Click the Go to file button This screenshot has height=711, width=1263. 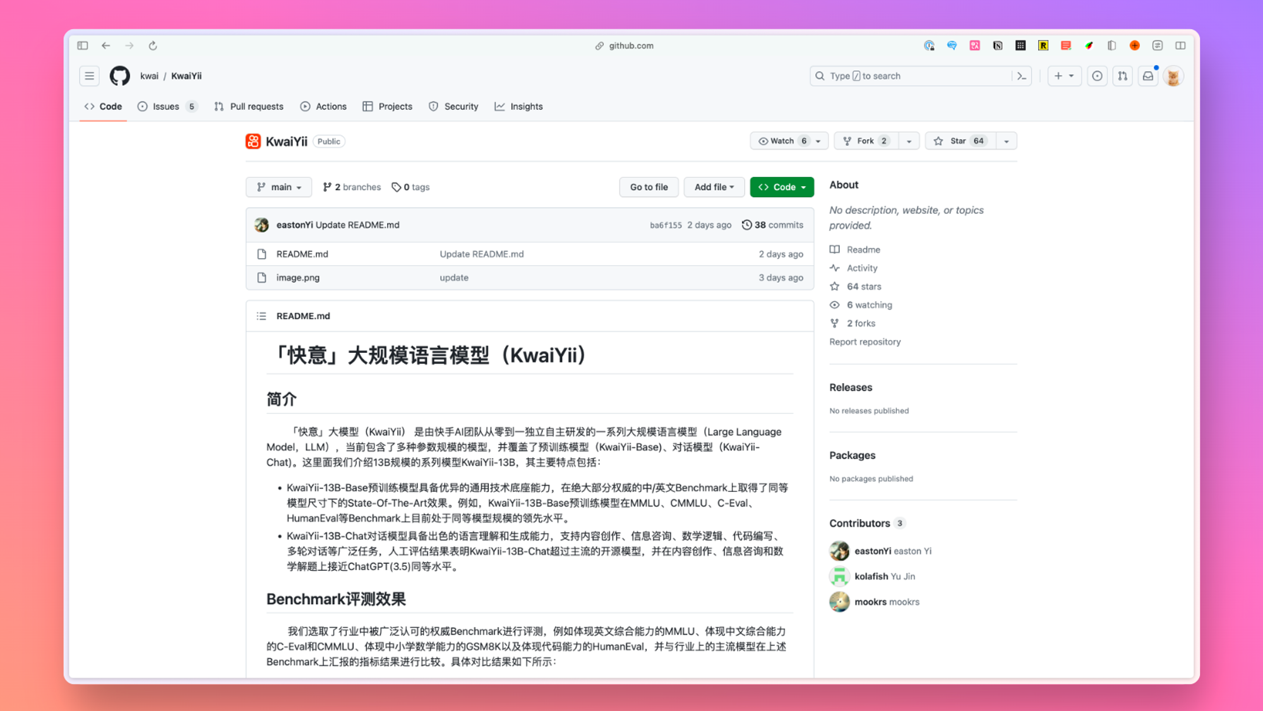click(649, 187)
